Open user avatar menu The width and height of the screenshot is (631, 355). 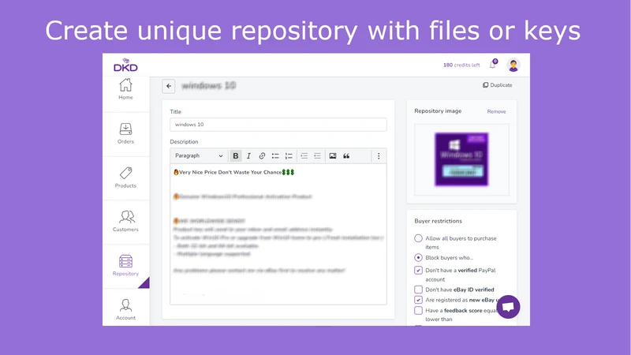(x=513, y=65)
